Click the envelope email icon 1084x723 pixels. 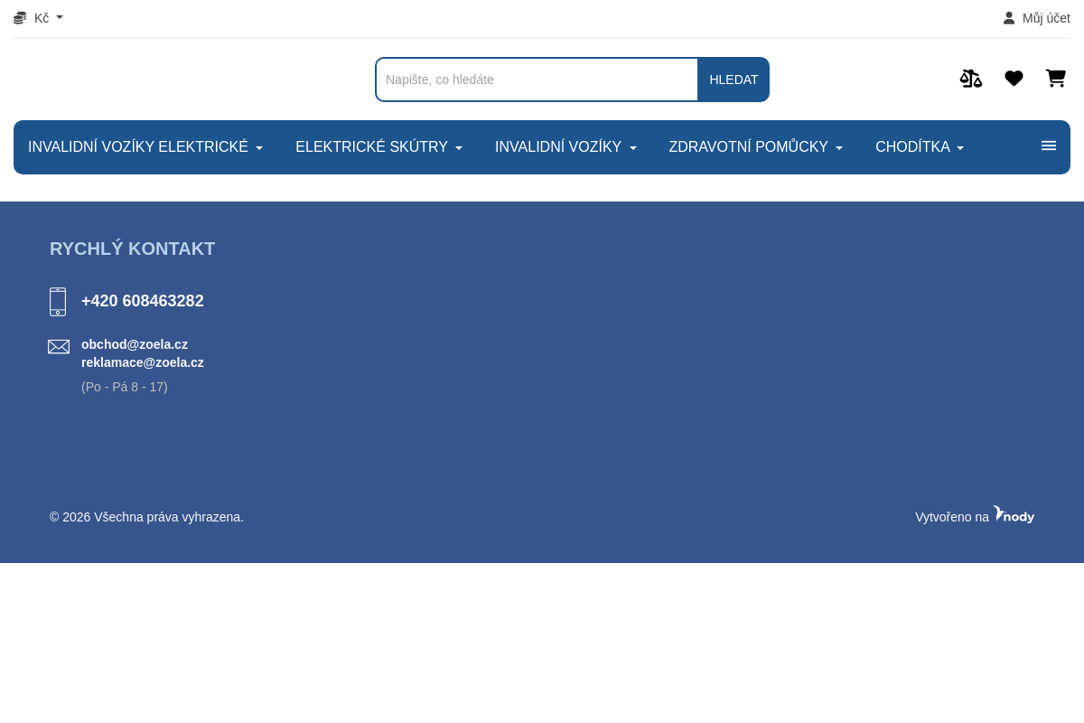pyautogui.click(x=59, y=347)
